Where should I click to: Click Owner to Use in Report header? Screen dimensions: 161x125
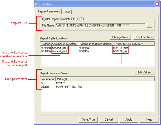pos(133,44)
